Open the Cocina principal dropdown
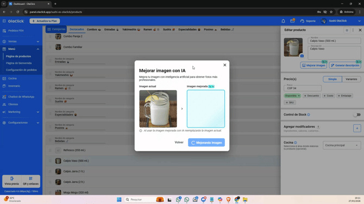364x204 pixels. tap(342, 145)
